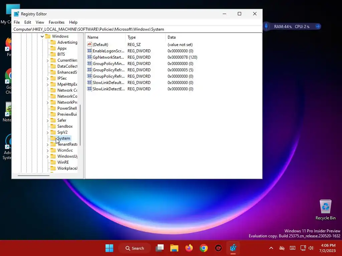
Task: Open File Explorer from taskbar
Action: [174, 248]
